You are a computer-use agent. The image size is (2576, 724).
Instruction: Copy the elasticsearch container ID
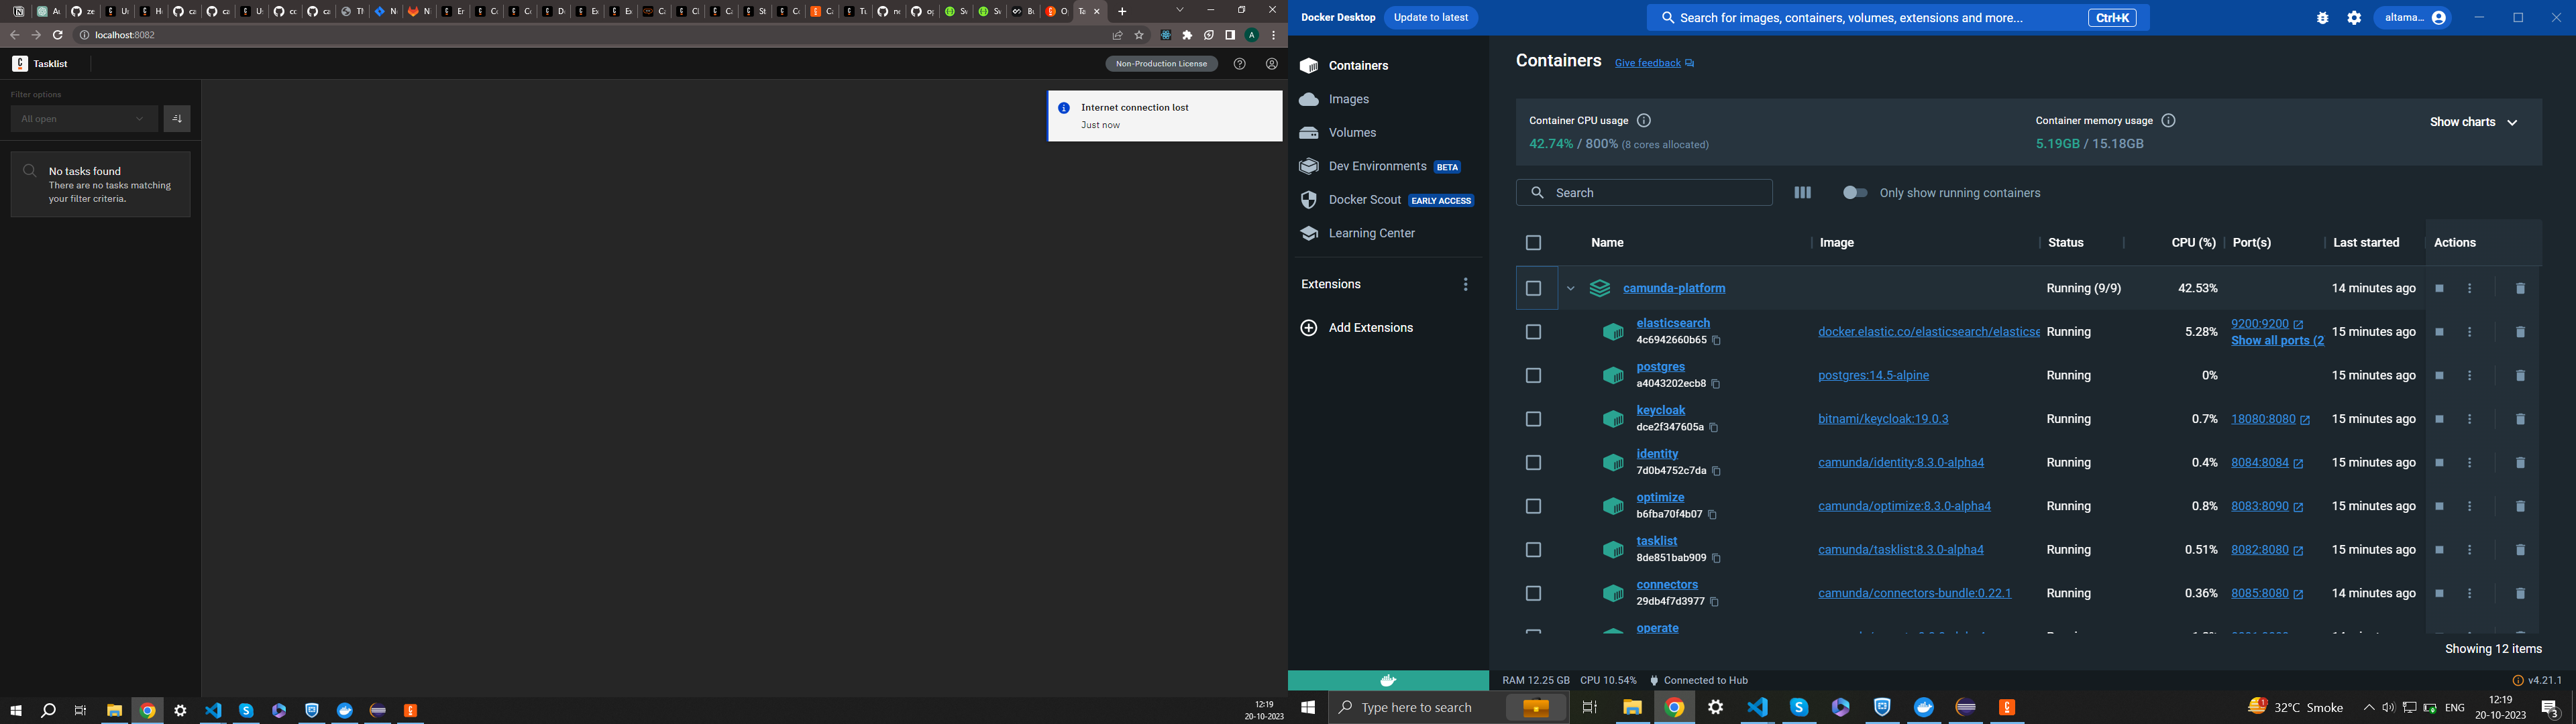[x=1717, y=341]
